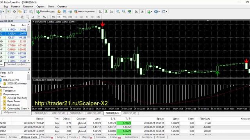The height and width of the screenshot is (140, 250).
Task: Switch to Маркет terminal tab
Action: [x=87, y=137]
